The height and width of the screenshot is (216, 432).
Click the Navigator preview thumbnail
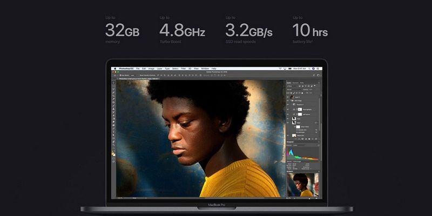[303, 185]
